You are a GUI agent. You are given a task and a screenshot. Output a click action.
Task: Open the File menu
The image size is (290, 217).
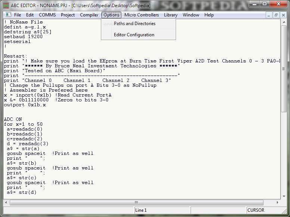coord(18,15)
